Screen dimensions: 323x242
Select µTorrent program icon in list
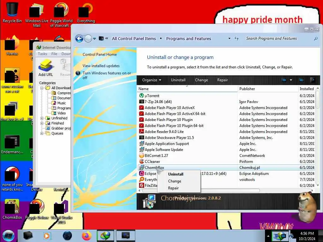coord(142,96)
